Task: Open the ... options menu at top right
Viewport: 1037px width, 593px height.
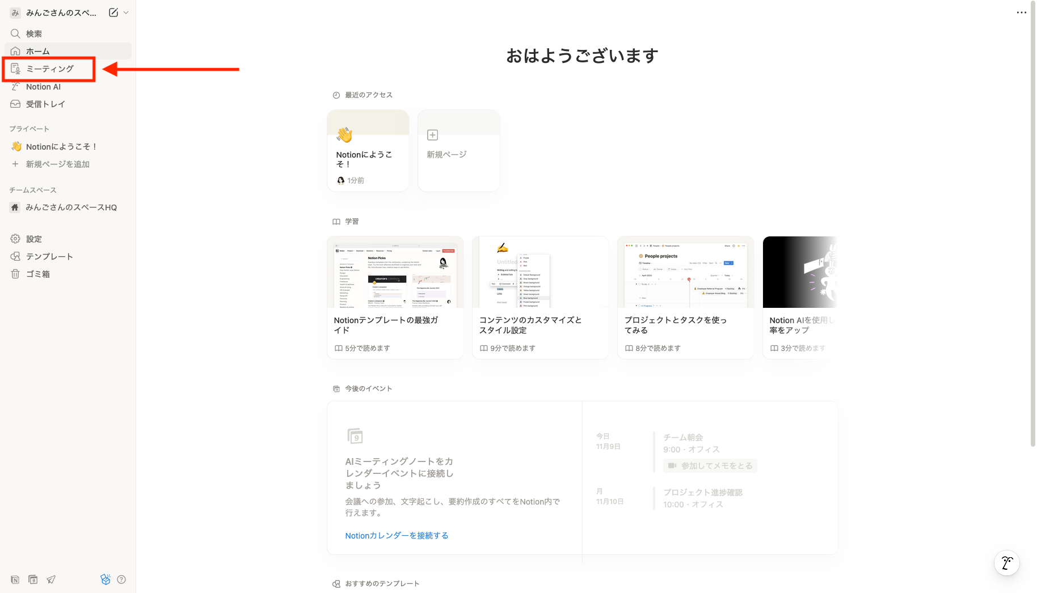Action: 1021,12
